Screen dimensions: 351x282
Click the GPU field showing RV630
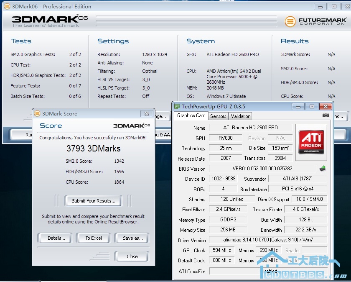(225, 138)
